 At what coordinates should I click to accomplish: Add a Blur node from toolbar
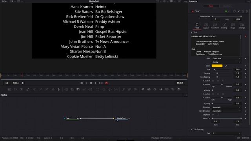58,89
